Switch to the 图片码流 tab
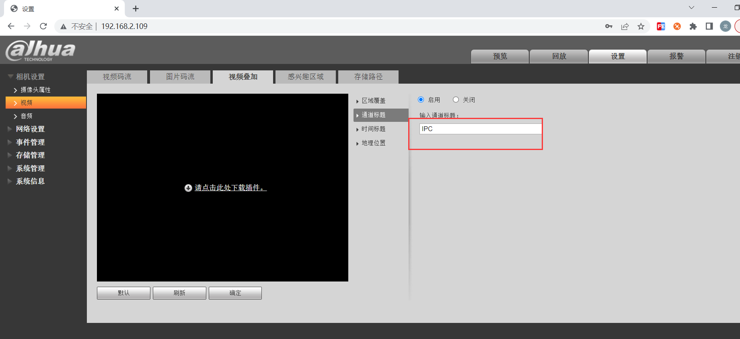This screenshot has height=339, width=740. pos(180,77)
